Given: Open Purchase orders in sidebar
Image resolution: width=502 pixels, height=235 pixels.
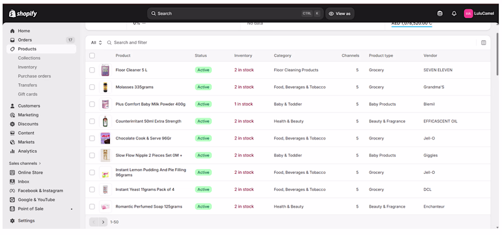Looking at the screenshot, I should point(34,76).
